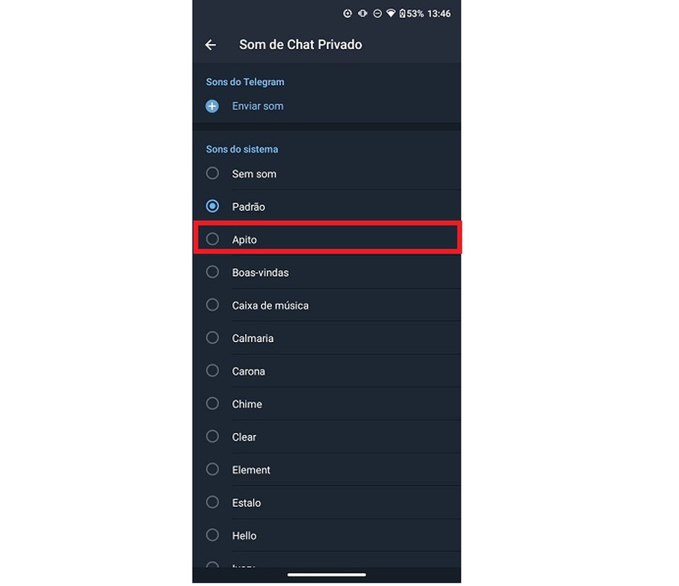This screenshot has width=679, height=586.
Task: Tap the screen-cast icon in the status bar
Action: (x=348, y=13)
